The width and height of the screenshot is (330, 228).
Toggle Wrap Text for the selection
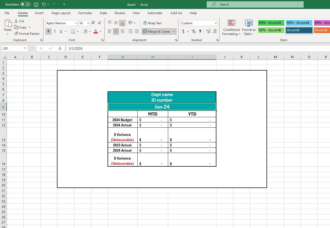click(153, 23)
